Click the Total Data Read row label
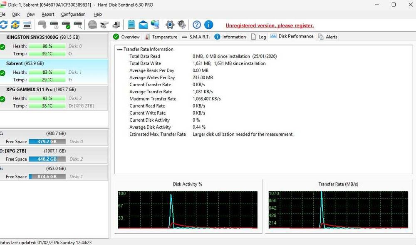 145,56
